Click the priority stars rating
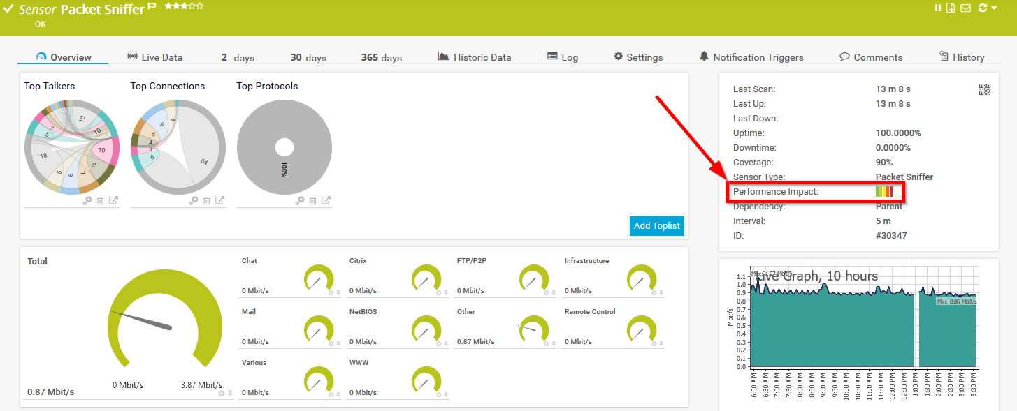This screenshot has width=1017, height=411. [x=184, y=6]
